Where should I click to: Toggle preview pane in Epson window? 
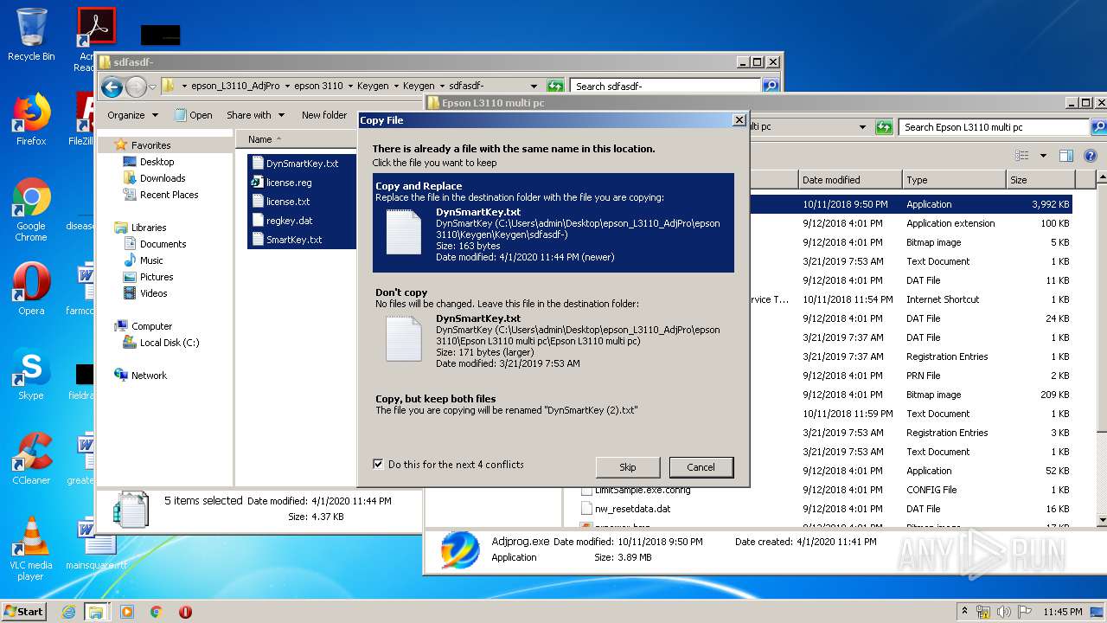point(1066,156)
